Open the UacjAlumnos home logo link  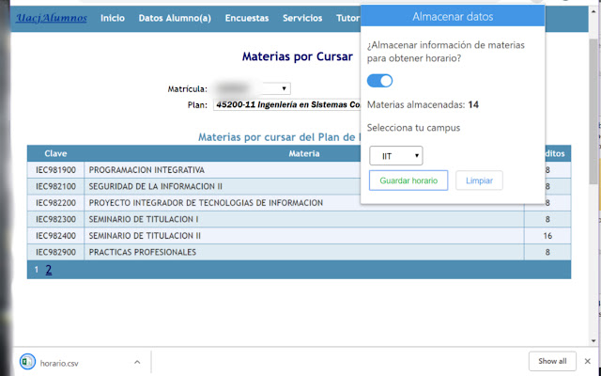click(x=52, y=18)
